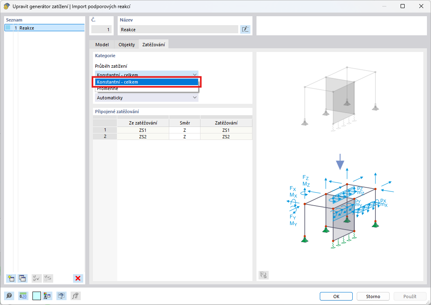The width and height of the screenshot is (431, 305).
Task: Click the Zatěžování column header in the table
Action: [x=226, y=123]
